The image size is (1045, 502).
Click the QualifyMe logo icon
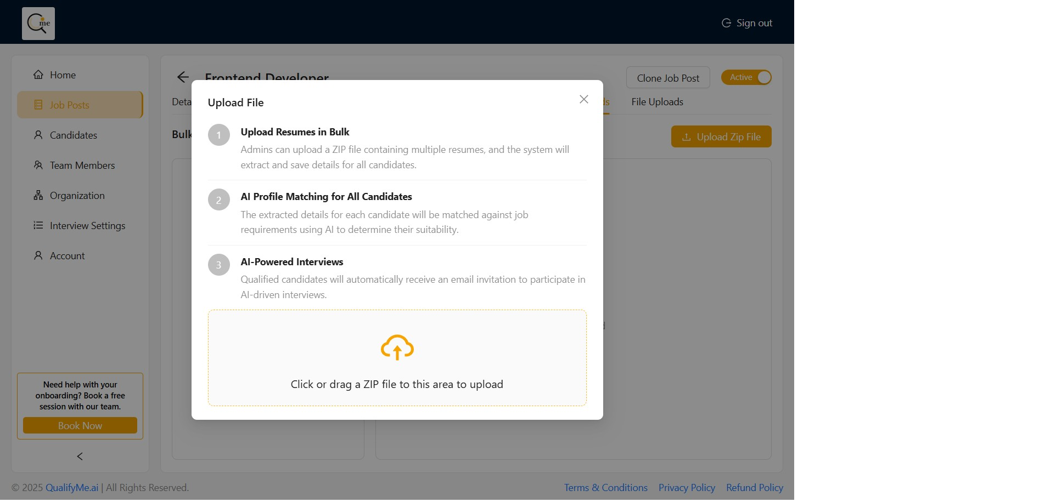pos(38,24)
